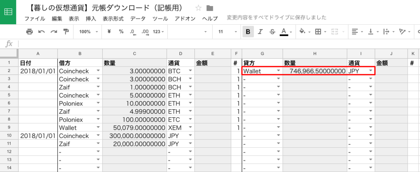420x172 pixels.
Task: Increase decimal places
Action: 146,32
